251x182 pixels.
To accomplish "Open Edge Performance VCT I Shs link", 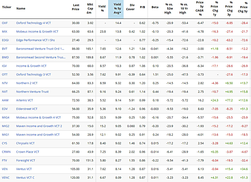I will click(35, 40).
